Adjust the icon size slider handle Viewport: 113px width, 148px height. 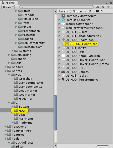click(96, 146)
